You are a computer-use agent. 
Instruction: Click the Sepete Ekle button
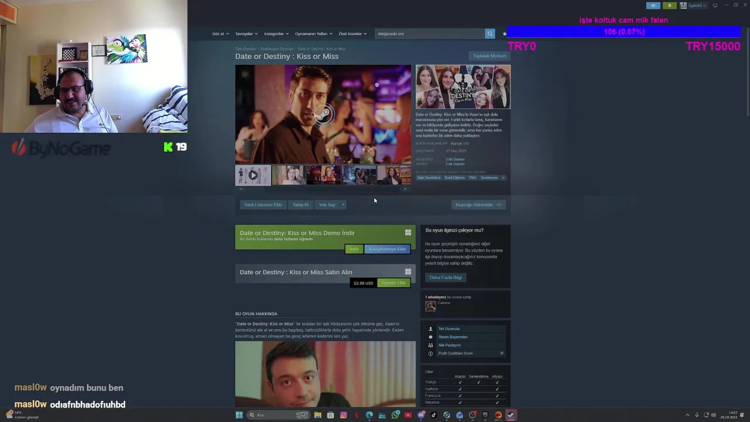tap(393, 283)
